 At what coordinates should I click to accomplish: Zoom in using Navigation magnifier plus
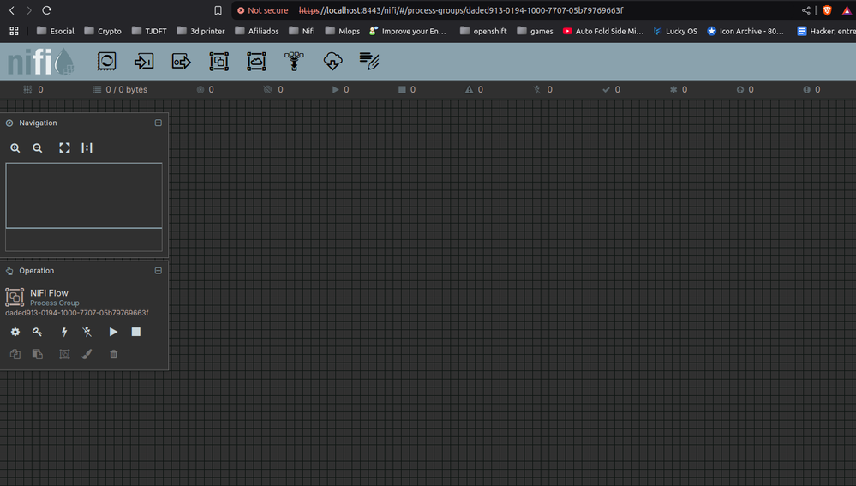[15, 148]
